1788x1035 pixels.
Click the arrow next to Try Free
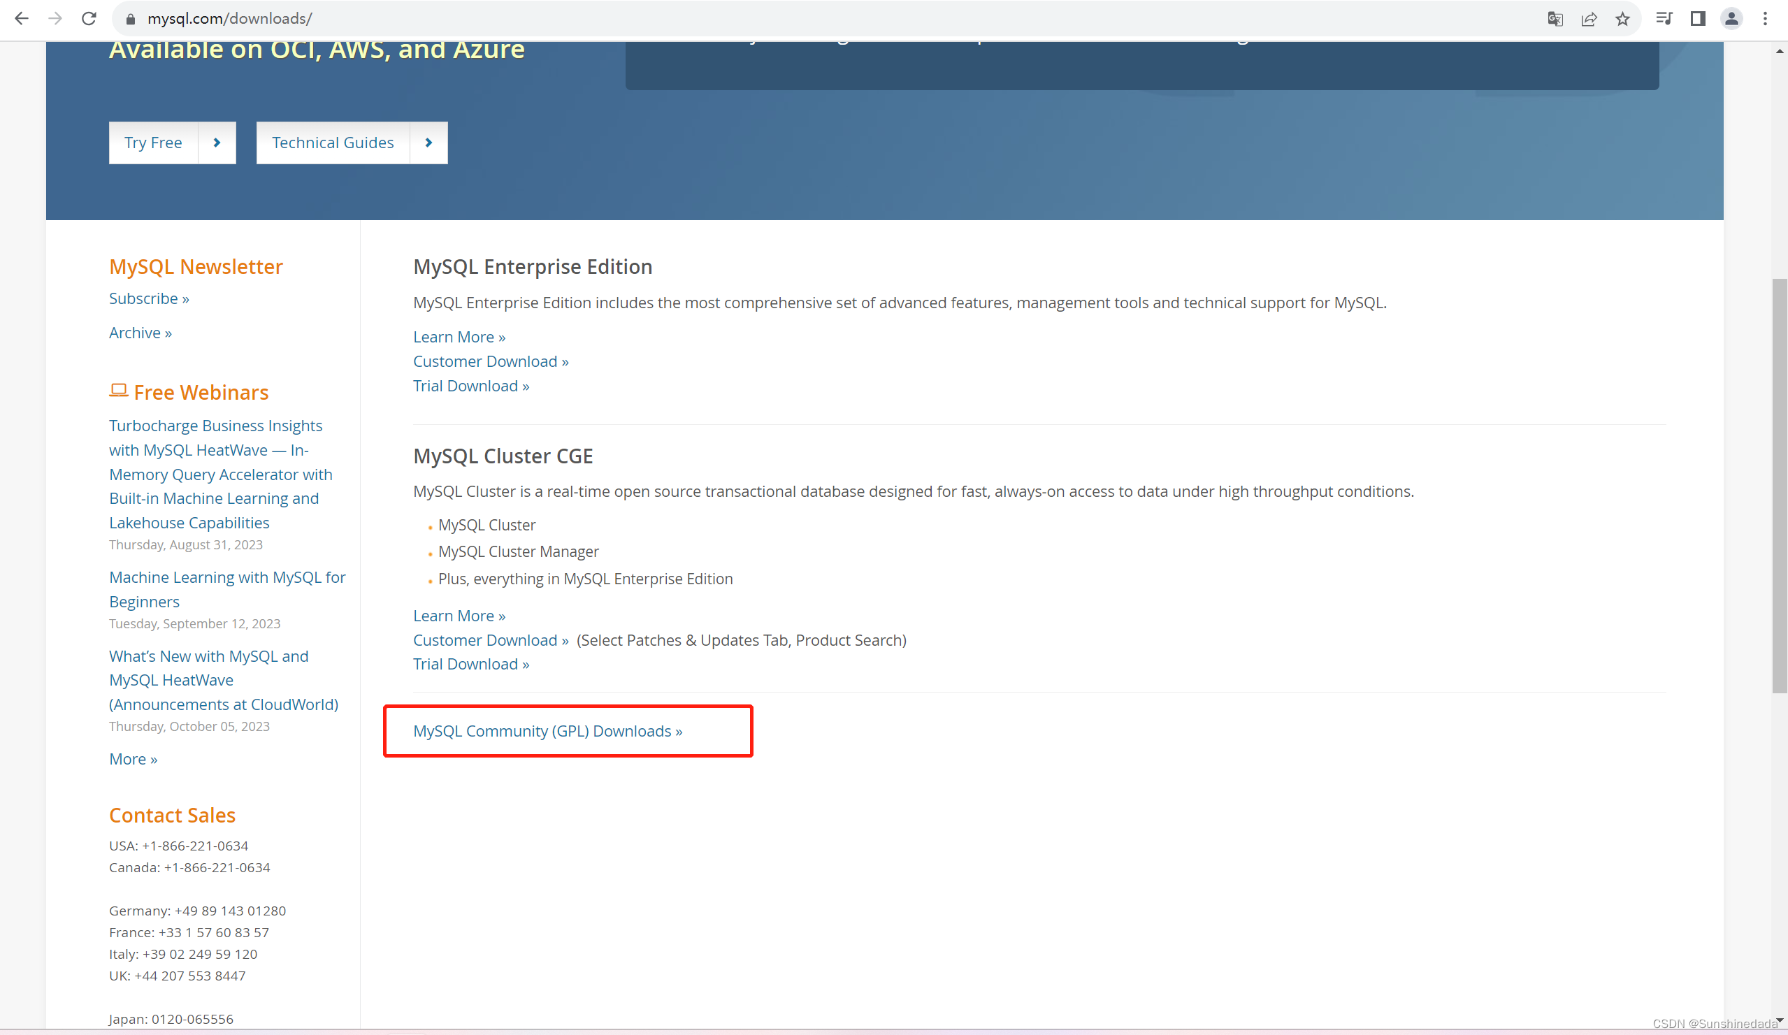tap(217, 143)
